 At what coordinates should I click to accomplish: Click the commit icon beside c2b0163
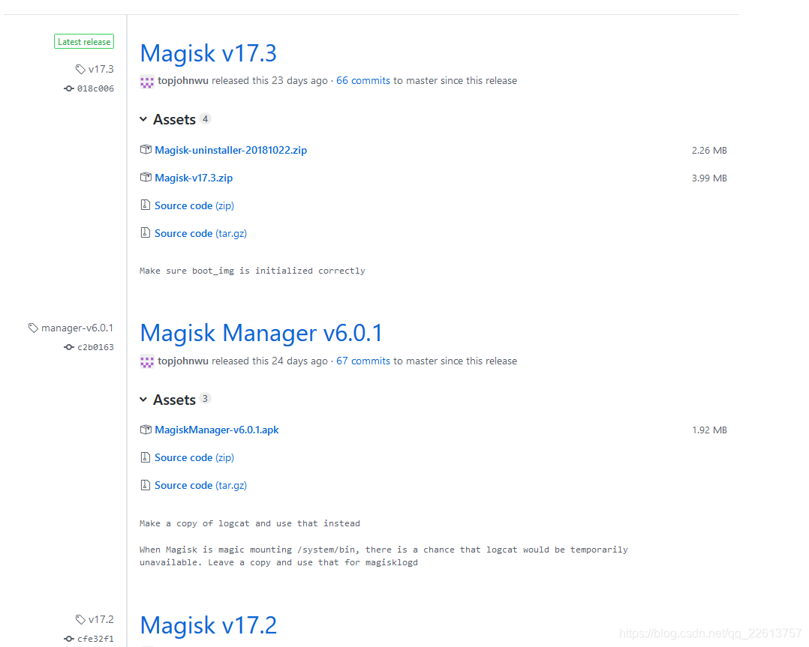pyautogui.click(x=68, y=347)
